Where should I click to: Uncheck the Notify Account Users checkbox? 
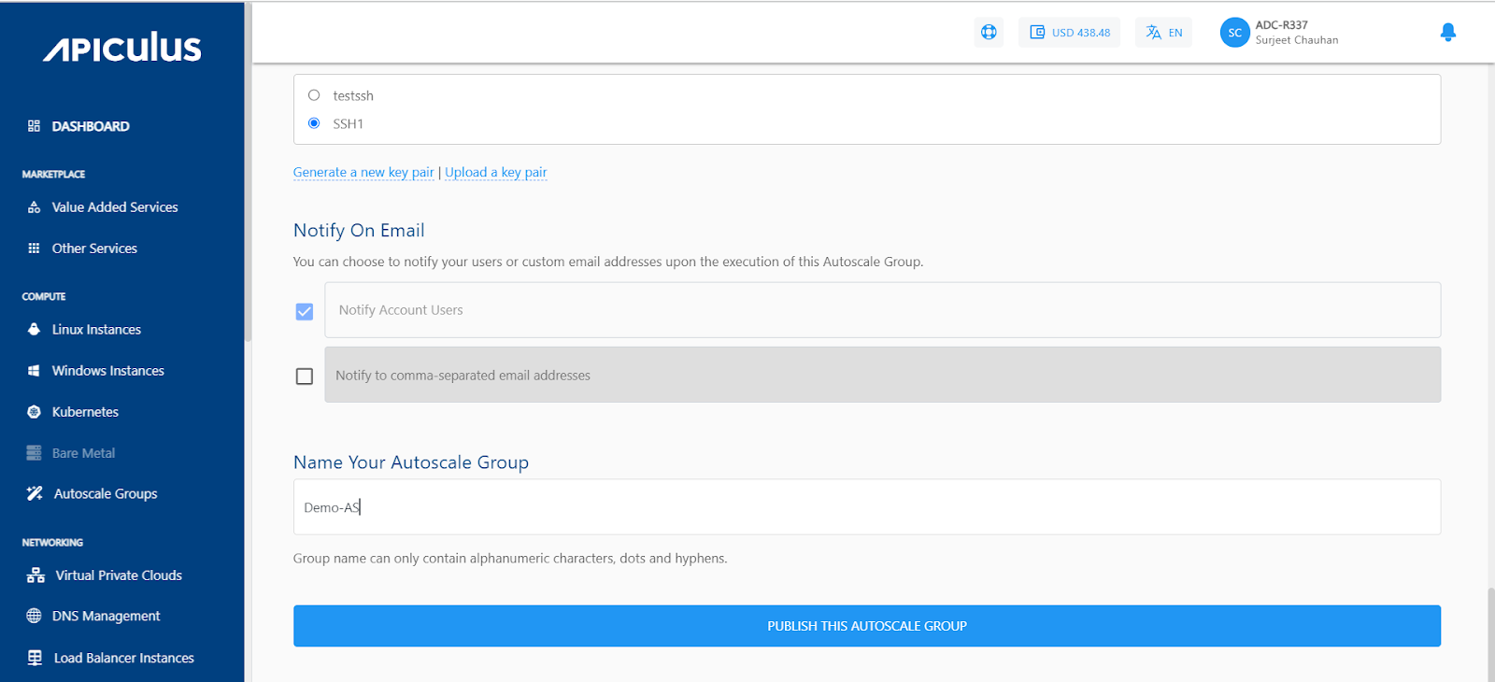pos(305,311)
